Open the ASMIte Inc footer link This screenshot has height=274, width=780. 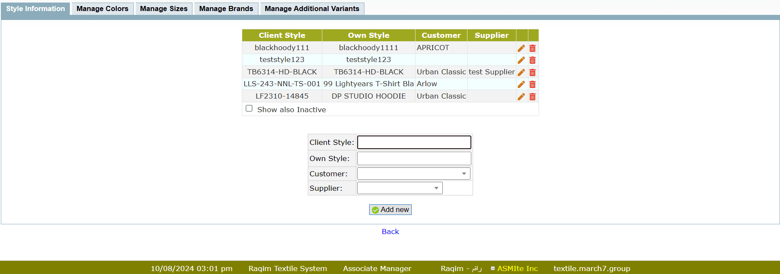click(517, 268)
